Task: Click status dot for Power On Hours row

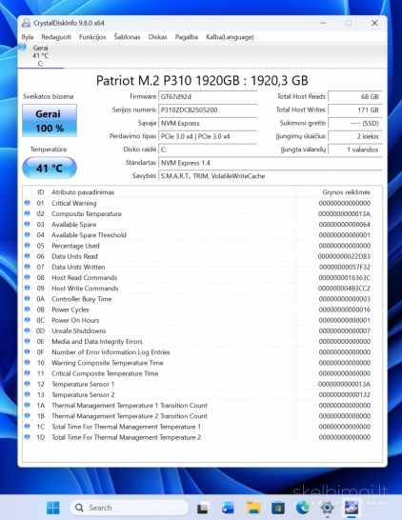Action: click(28, 320)
